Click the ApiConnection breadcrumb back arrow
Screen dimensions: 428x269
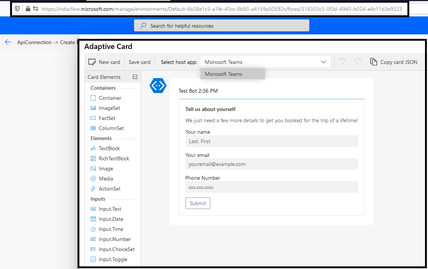pos(8,42)
